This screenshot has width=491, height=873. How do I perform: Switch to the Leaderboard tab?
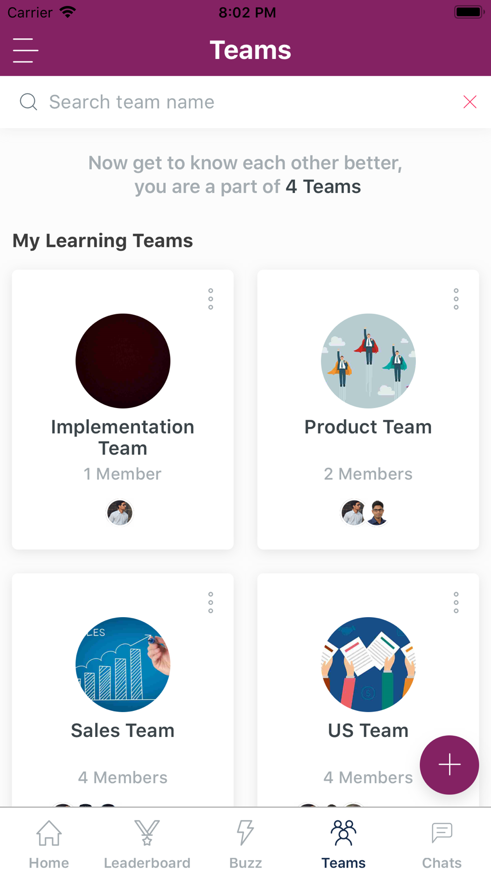tap(147, 844)
